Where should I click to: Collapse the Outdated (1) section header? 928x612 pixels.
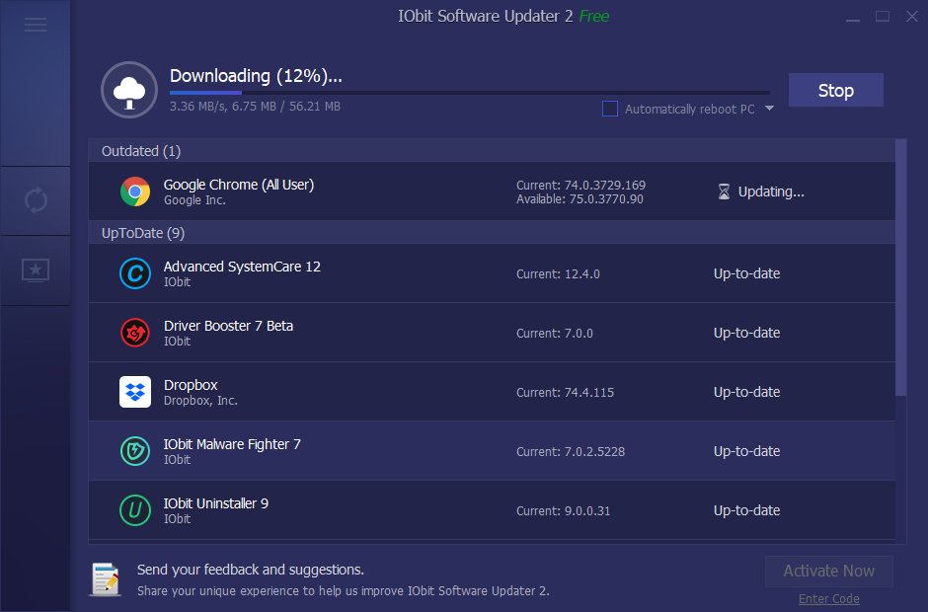492,151
